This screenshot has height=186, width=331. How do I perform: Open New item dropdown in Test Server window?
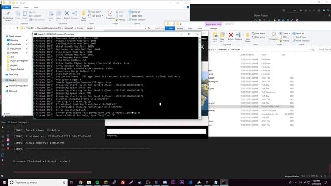click(259, 33)
